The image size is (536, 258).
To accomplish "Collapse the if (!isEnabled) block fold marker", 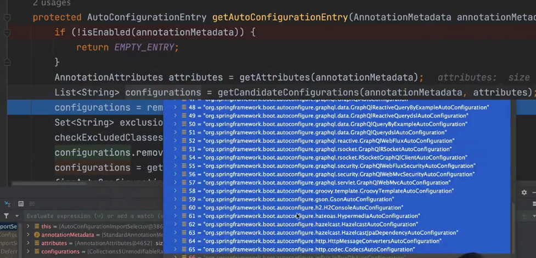I will pos(7,32).
